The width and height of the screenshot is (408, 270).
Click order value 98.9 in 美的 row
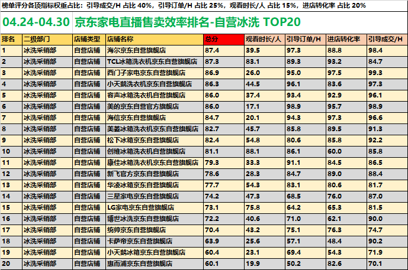pyautogui.click(x=306, y=106)
